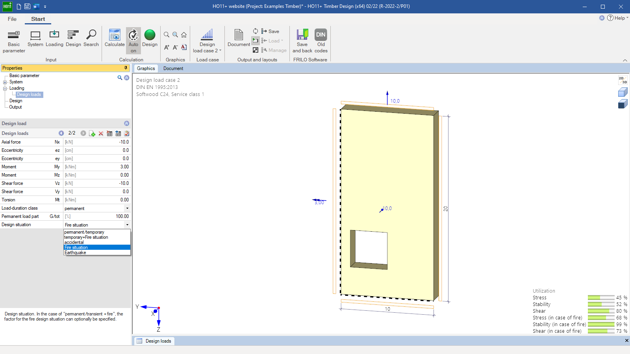This screenshot has height=354, width=630.
Task: Select Design in properties tree
Action: (x=16, y=101)
